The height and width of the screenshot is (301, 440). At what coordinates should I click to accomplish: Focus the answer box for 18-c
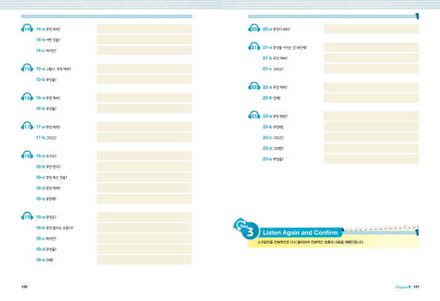(x=144, y=177)
